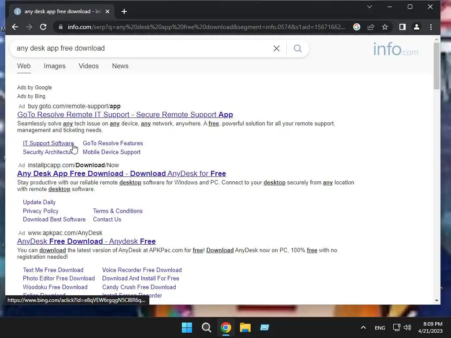Go back to the previous page

[x=15, y=27]
